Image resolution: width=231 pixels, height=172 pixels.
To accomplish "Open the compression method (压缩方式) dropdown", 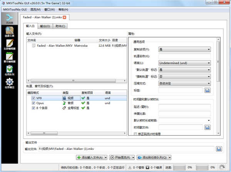I will [184, 84].
